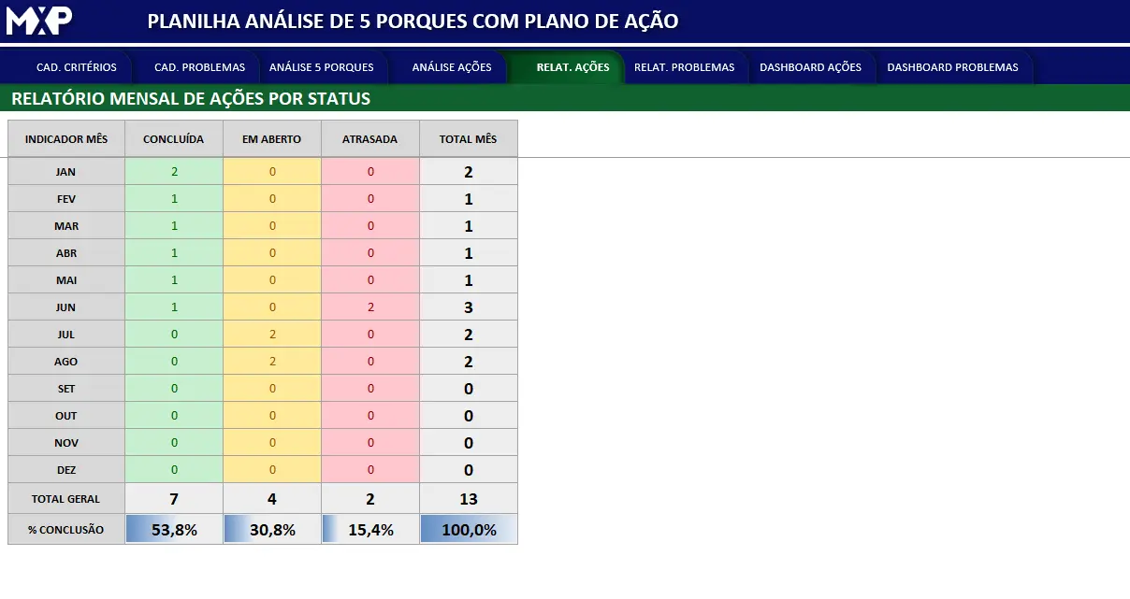Open the DASHBOARD AÇÕES tab
The height and width of the screenshot is (599, 1130).
pos(810,67)
